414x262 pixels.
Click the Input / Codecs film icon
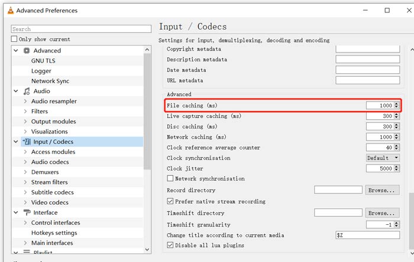pos(27,142)
